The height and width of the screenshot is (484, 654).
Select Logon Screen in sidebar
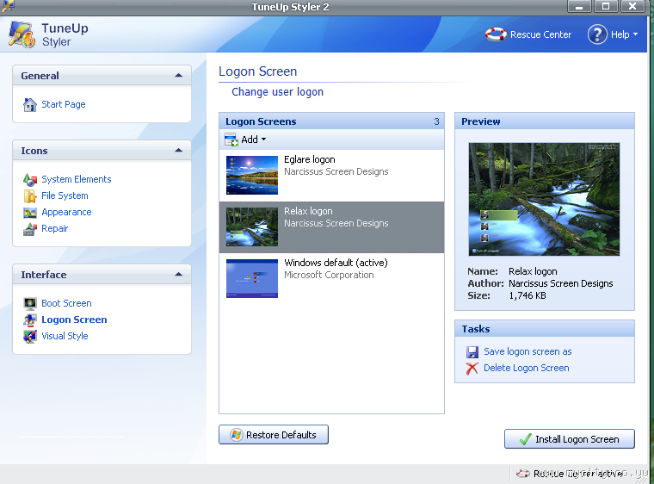tap(74, 320)
